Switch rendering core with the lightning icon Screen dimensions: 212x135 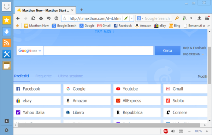tap(126, 18)
